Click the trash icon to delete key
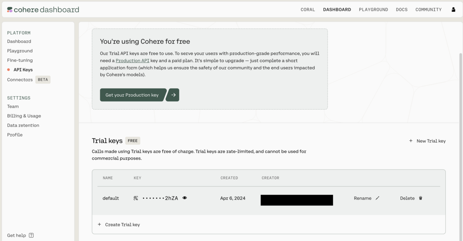Image resolution: width=463 pixels, height=241 pixels. coord(421,198)
